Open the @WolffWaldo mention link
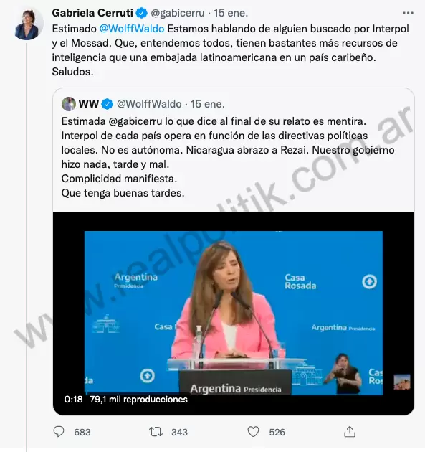425x452 pixels. (132, 29)
